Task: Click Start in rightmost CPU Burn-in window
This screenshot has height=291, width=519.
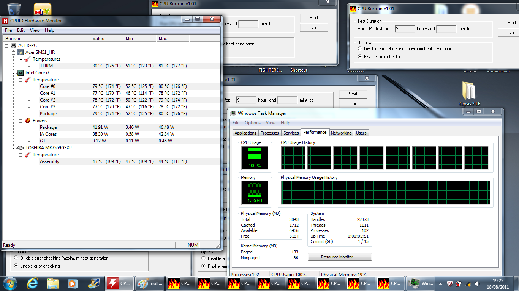Action: (x=508, y=23)
